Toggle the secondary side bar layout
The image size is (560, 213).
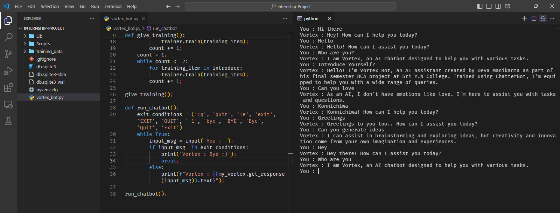click(x=498, y=6)
